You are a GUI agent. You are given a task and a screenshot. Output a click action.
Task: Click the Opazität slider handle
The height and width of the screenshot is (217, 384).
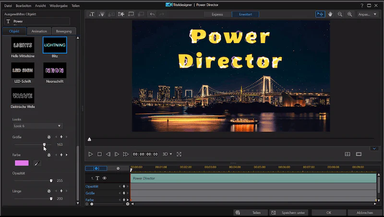click(51, 181)
